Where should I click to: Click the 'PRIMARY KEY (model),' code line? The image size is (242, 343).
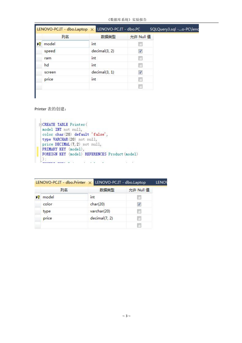point(63,149)
